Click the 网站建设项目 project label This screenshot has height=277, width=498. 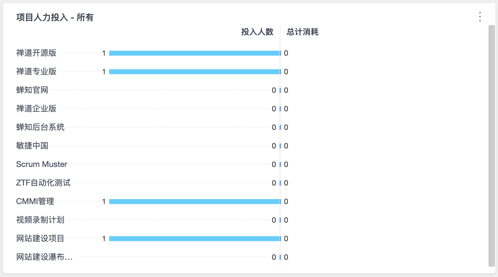tap(40, 238)
